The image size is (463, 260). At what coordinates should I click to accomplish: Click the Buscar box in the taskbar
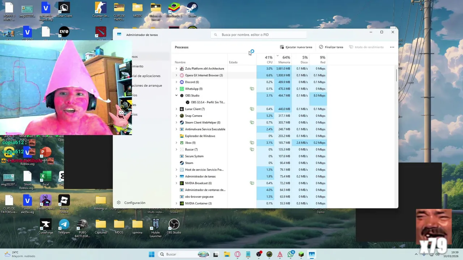point(184,254)
